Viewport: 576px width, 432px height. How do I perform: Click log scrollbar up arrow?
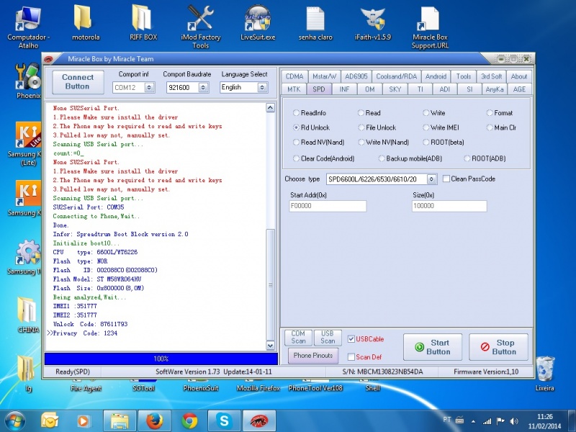[271, 107]
